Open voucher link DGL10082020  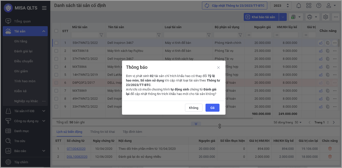tap(77, 157)
